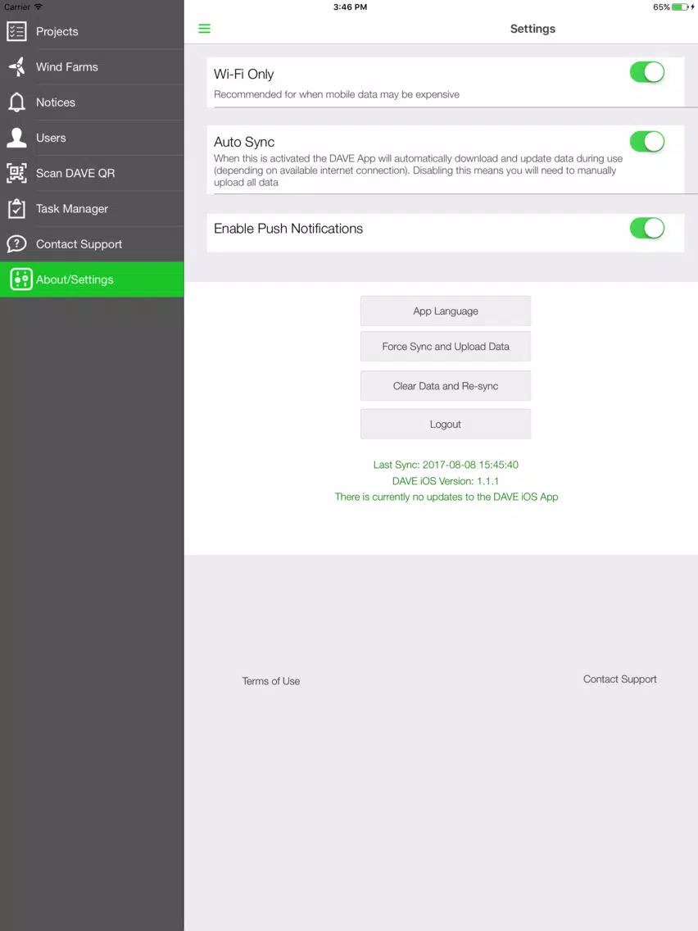Select Task Manager menu label
Viewport: 698px width, 931px height.
click(72, 208)
